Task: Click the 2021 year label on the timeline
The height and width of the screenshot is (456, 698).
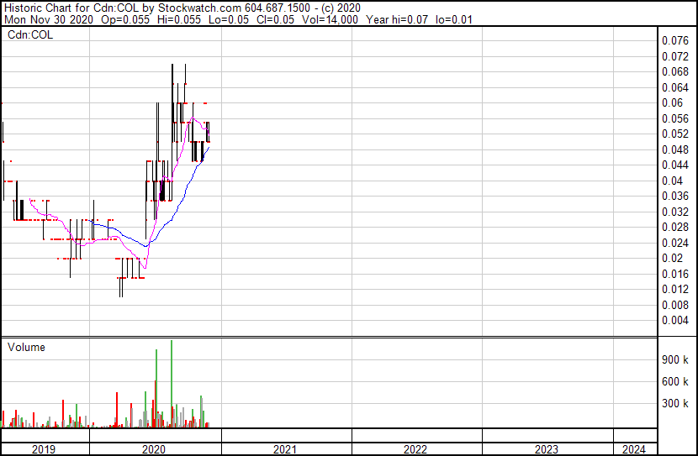Action: click(286, 449)
